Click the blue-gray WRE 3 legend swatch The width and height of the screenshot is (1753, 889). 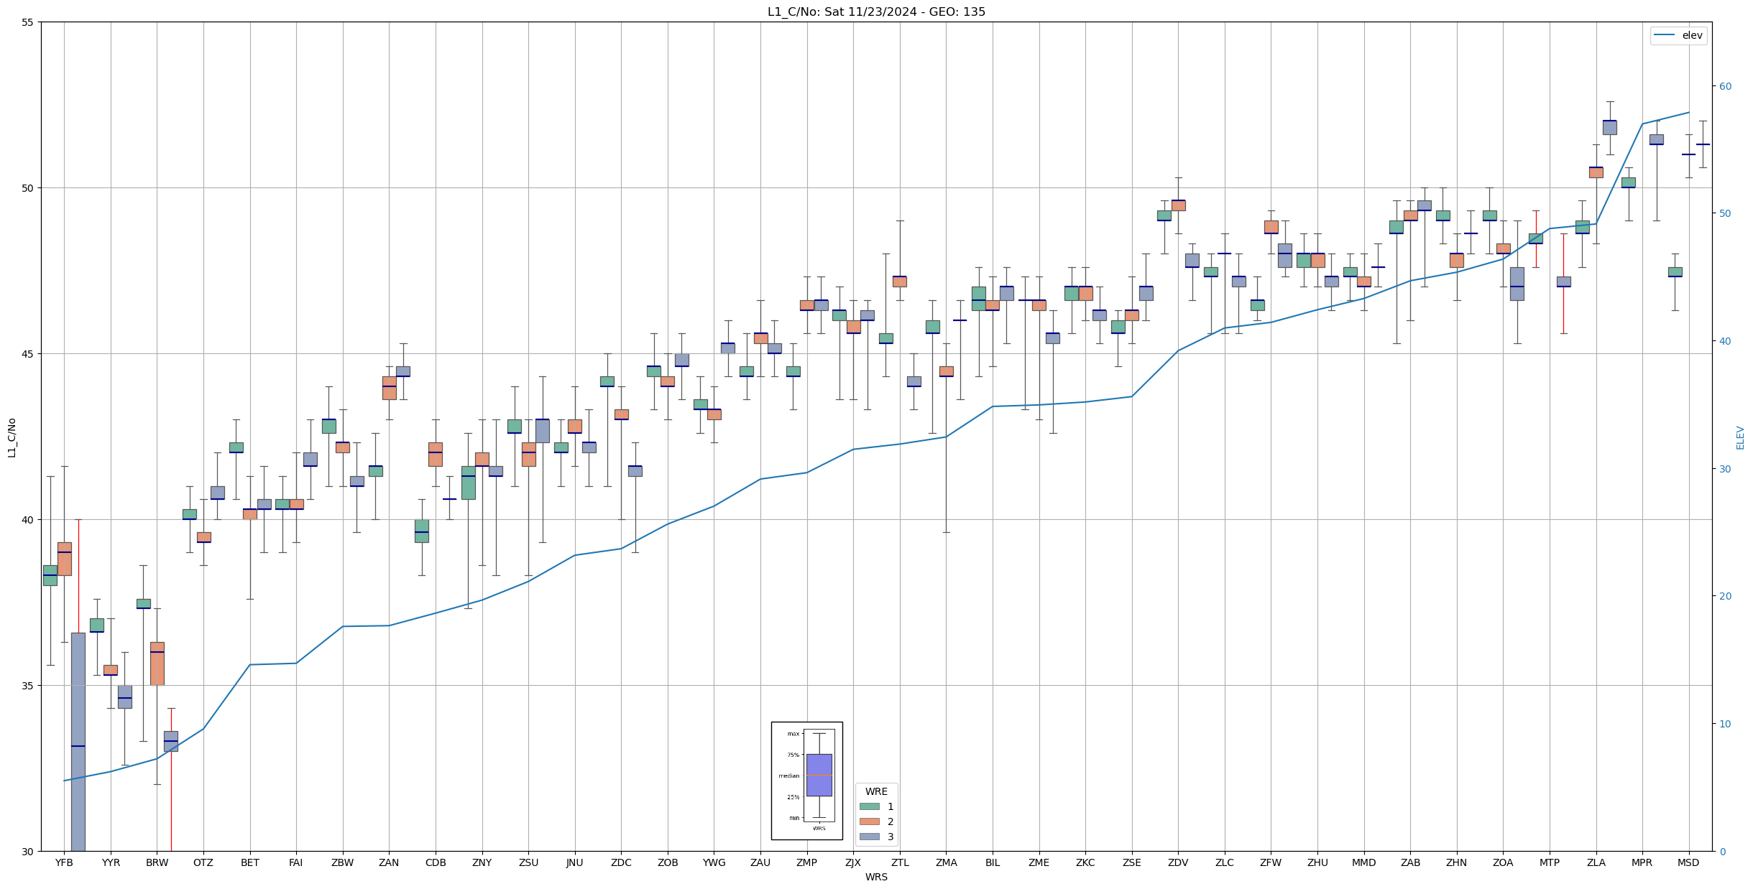[869, 837]
